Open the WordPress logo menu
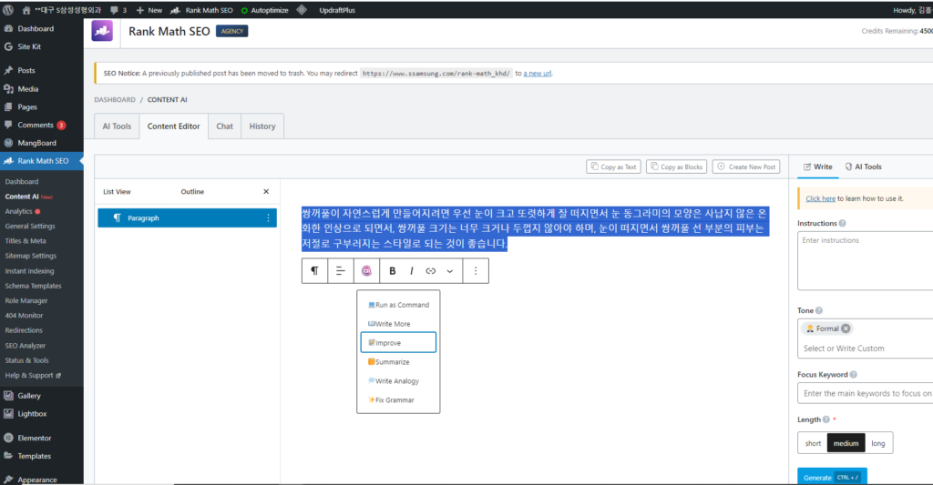This screenshot has height=485, width=933. (7, 10)
